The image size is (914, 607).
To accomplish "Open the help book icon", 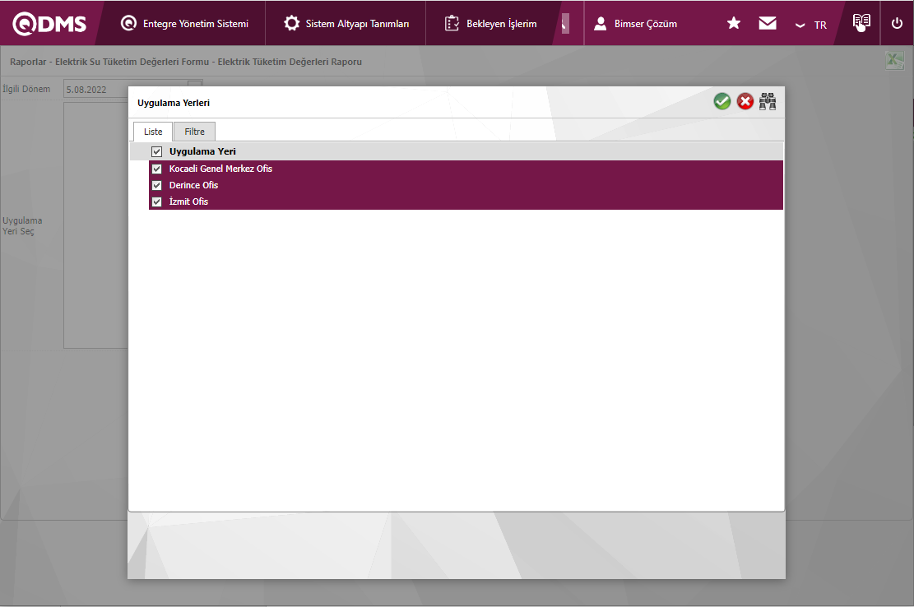I will click(x=861, y=22).
